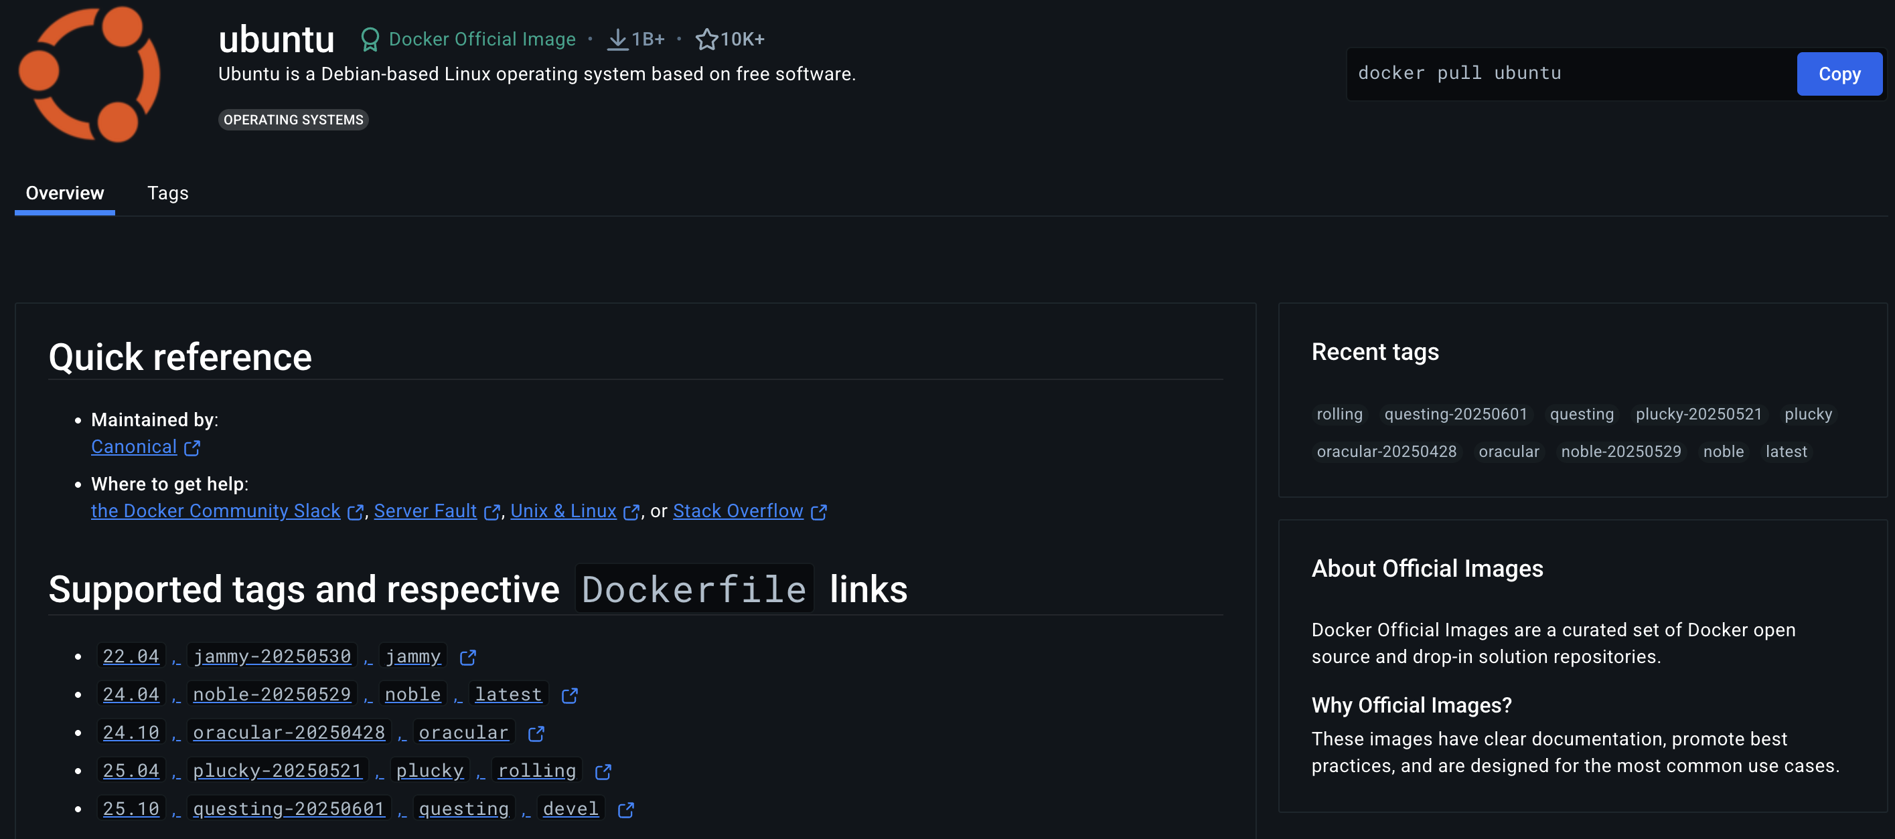Click the downloads arrow icon
The height and width of the screenshot is (839, 1895).
click(x=617, y=39)
